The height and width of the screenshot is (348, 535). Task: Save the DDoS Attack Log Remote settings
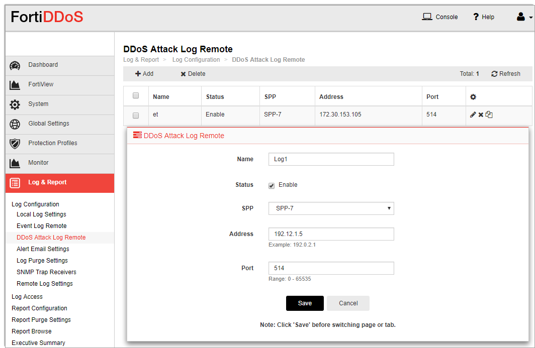click(x=305, y=303)
